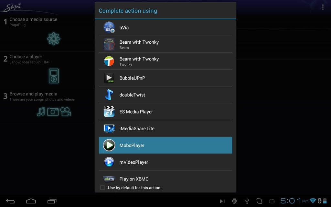Tap the battery status icon
The width and height of the screenshot is (331, 207).
tap(325, 201)
